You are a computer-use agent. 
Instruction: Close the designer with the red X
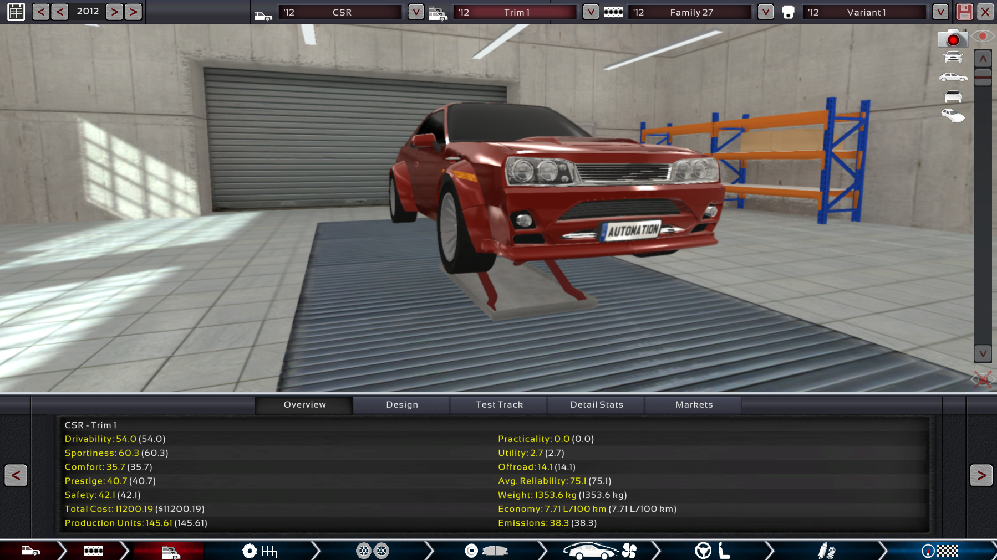(985, 12)
